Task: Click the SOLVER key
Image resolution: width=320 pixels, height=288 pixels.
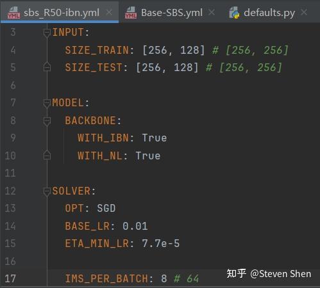Action: click(71, 191)
